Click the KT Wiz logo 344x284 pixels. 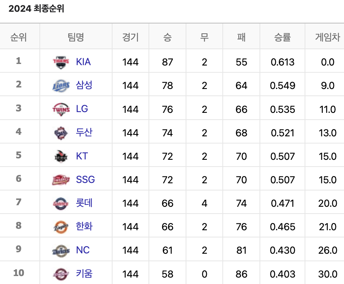pos(61,156)
